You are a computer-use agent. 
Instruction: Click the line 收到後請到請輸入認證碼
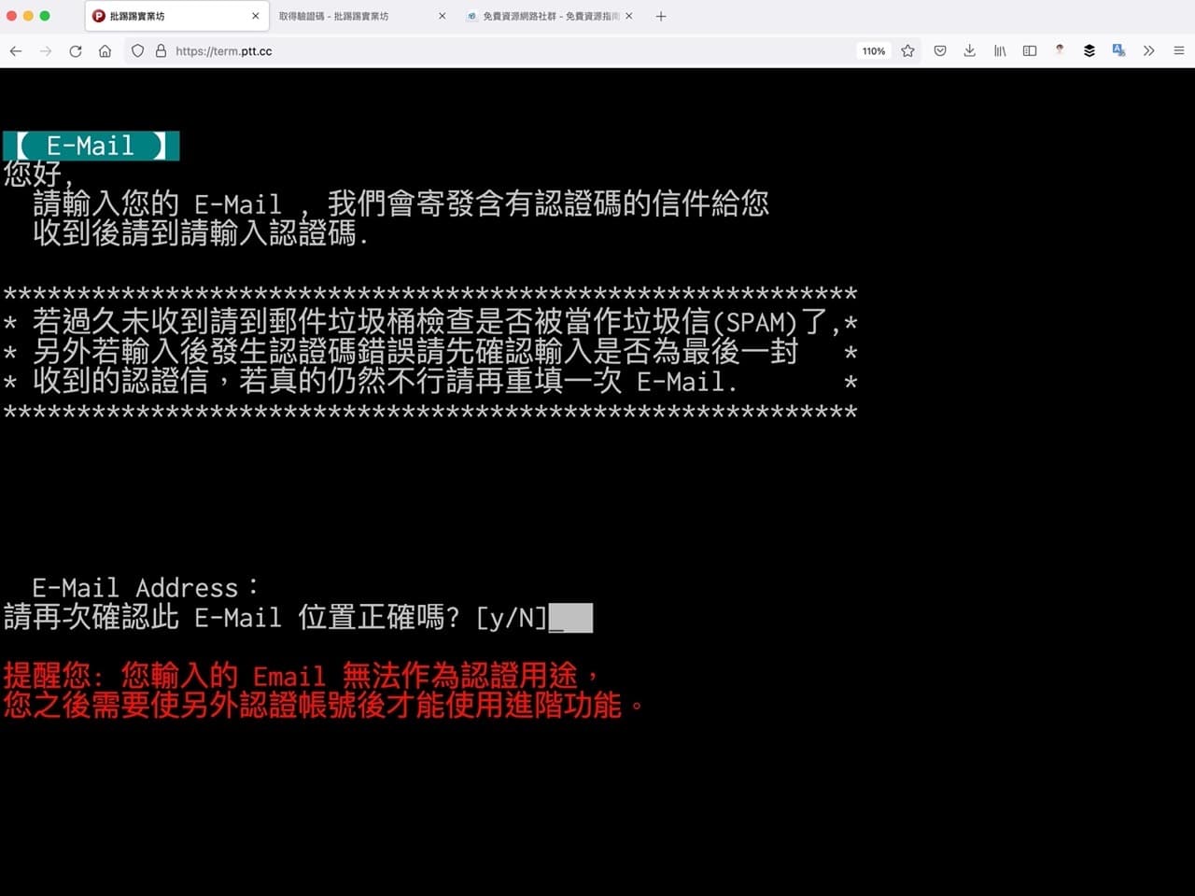point(200,233)
